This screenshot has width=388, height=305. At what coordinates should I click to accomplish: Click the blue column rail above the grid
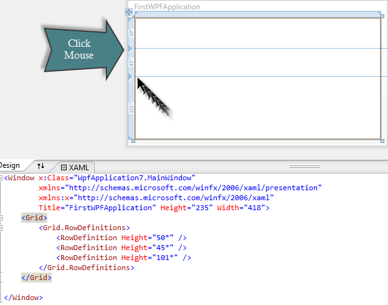(258, 14)
